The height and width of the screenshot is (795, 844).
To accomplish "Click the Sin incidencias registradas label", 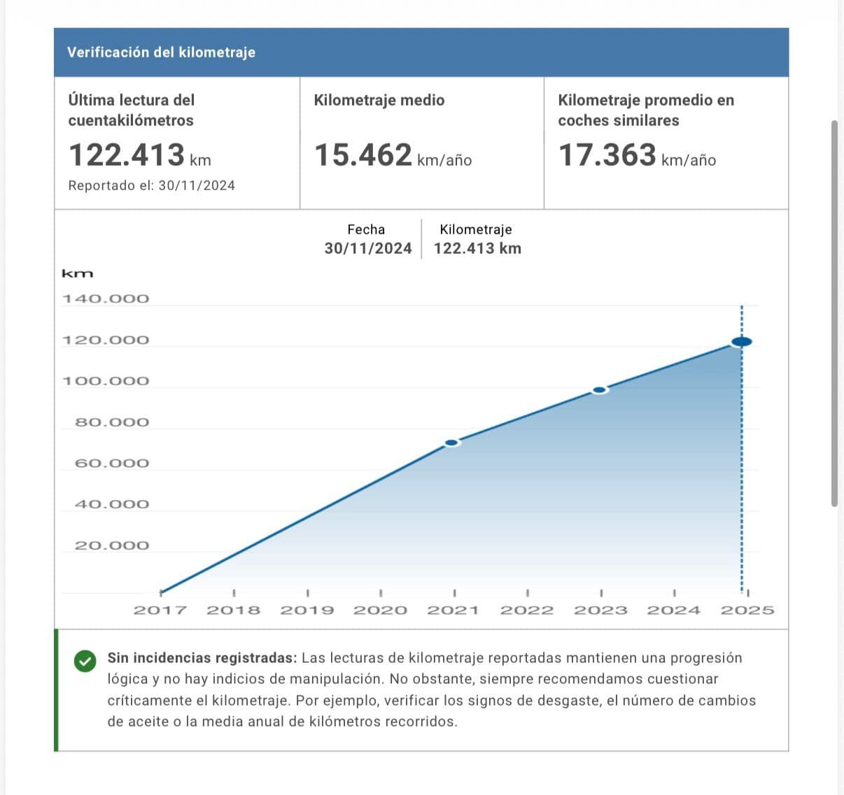I will coord(202,658).
